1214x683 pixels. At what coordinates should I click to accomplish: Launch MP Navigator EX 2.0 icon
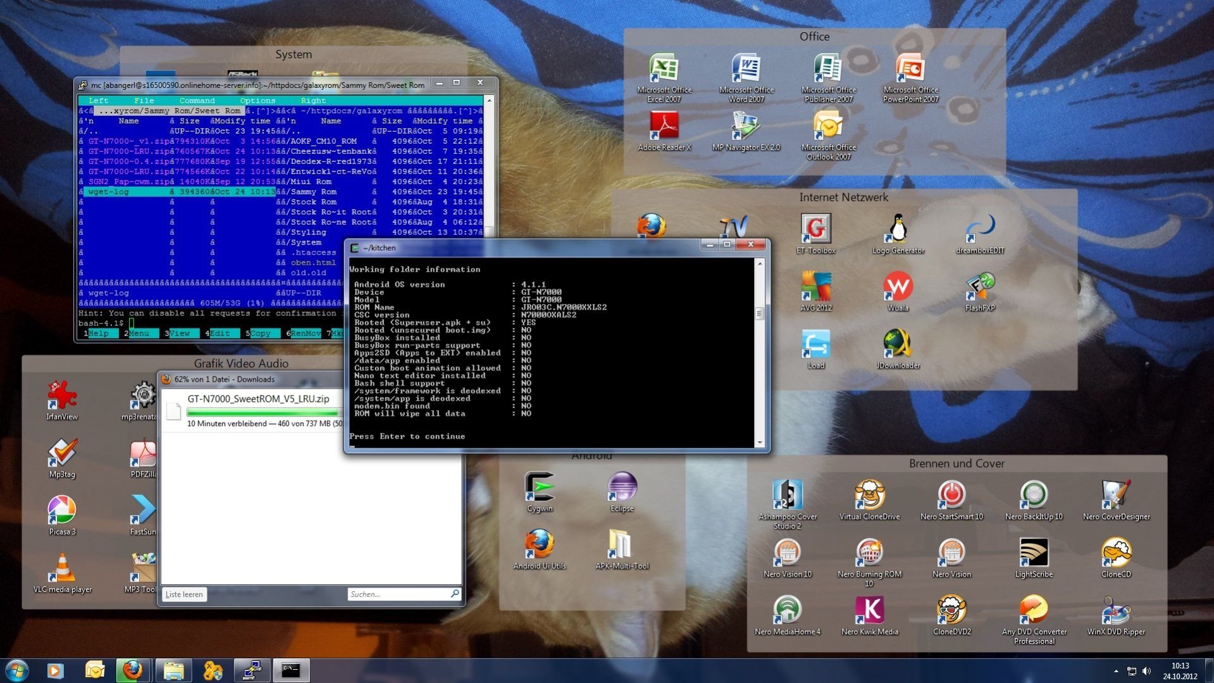[x=746, y=130]
